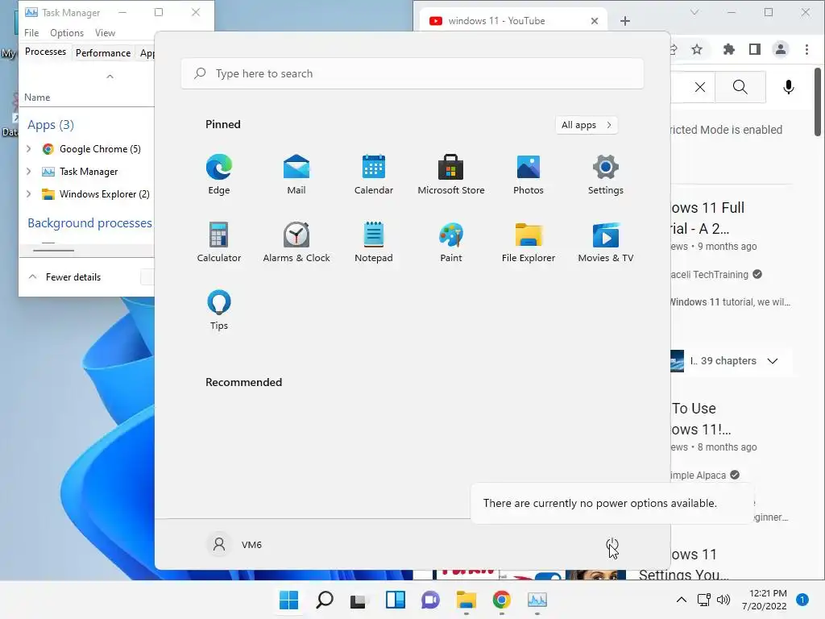The width and height of the screenshot is (825, 619).
Task: Click the YouTube search magnifier button
Action: coord(740,87)
